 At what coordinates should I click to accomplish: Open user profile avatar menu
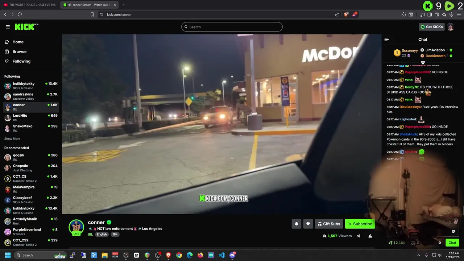[450, 27]
